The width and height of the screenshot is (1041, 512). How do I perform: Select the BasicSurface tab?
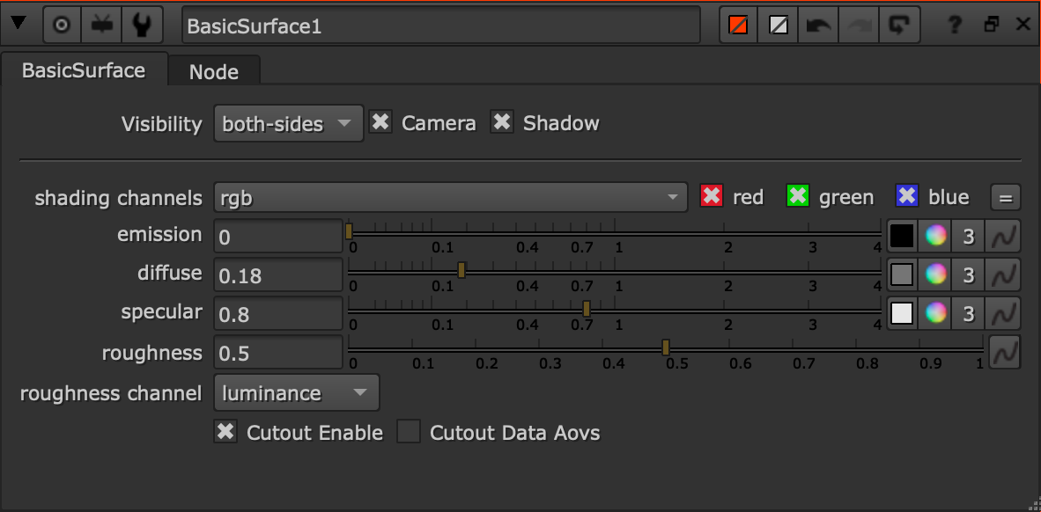84,70
